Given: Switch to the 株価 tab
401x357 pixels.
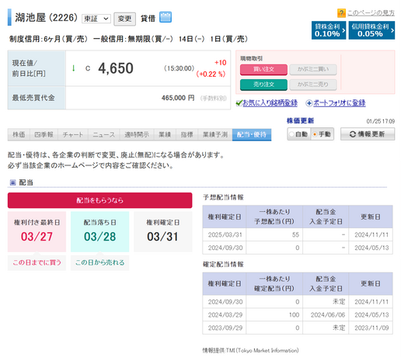Looking at the screenshot, I should pyautogui.click(x=19, y=134).
